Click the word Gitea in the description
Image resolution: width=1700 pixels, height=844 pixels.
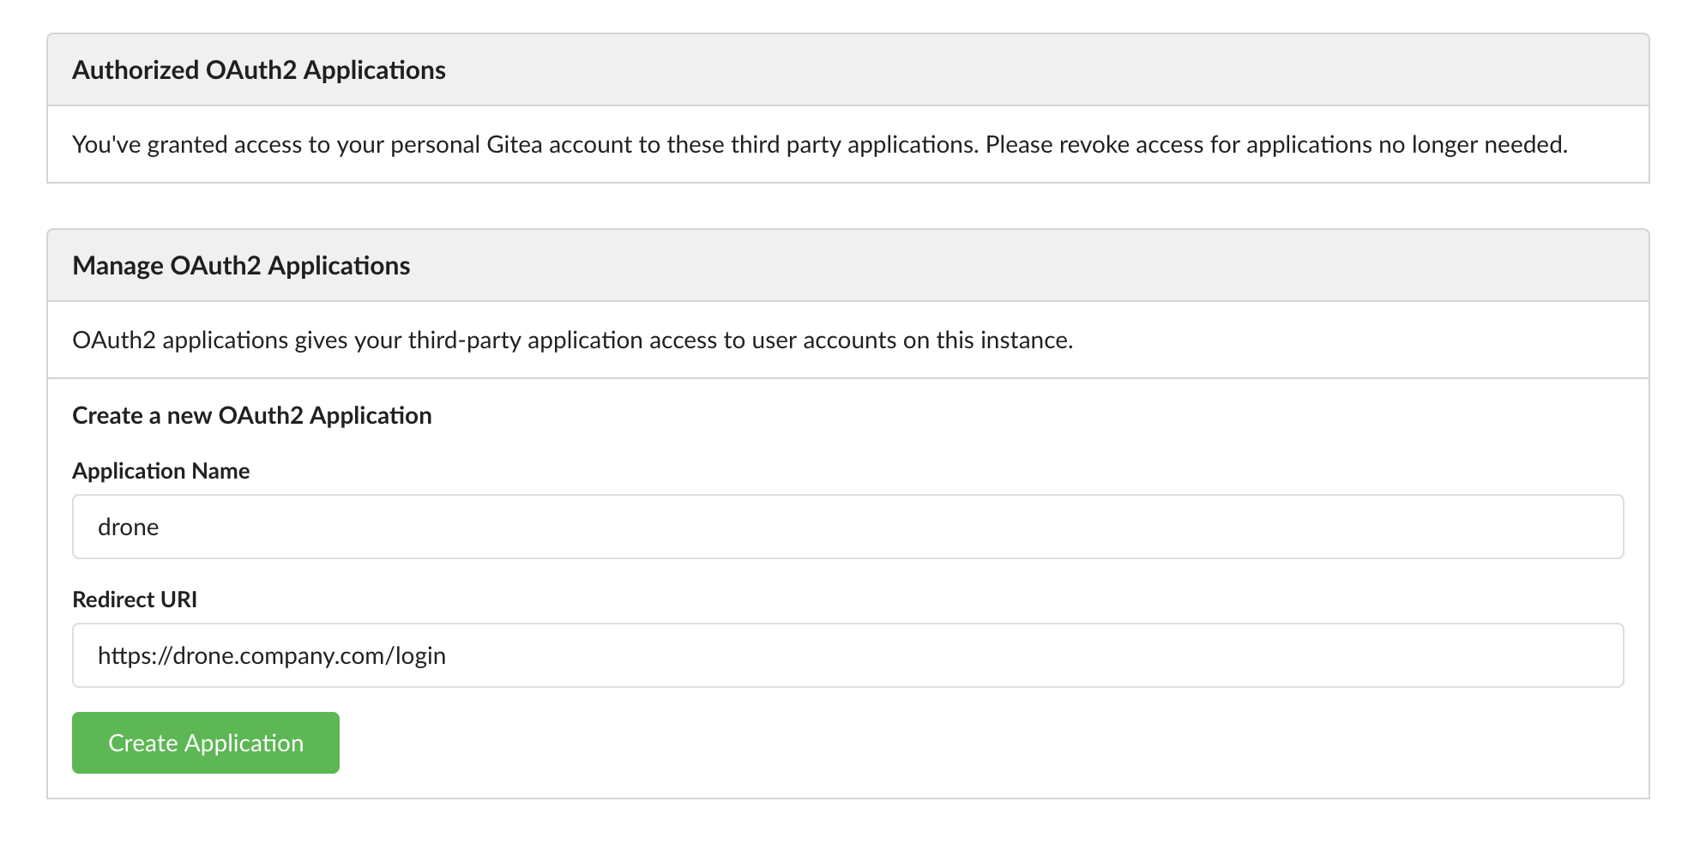514,145
